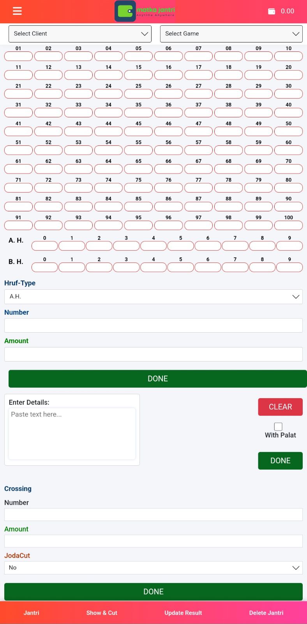Open the Select Client dropdown
This screenshot has width=307, height=624.
point(80,34)
